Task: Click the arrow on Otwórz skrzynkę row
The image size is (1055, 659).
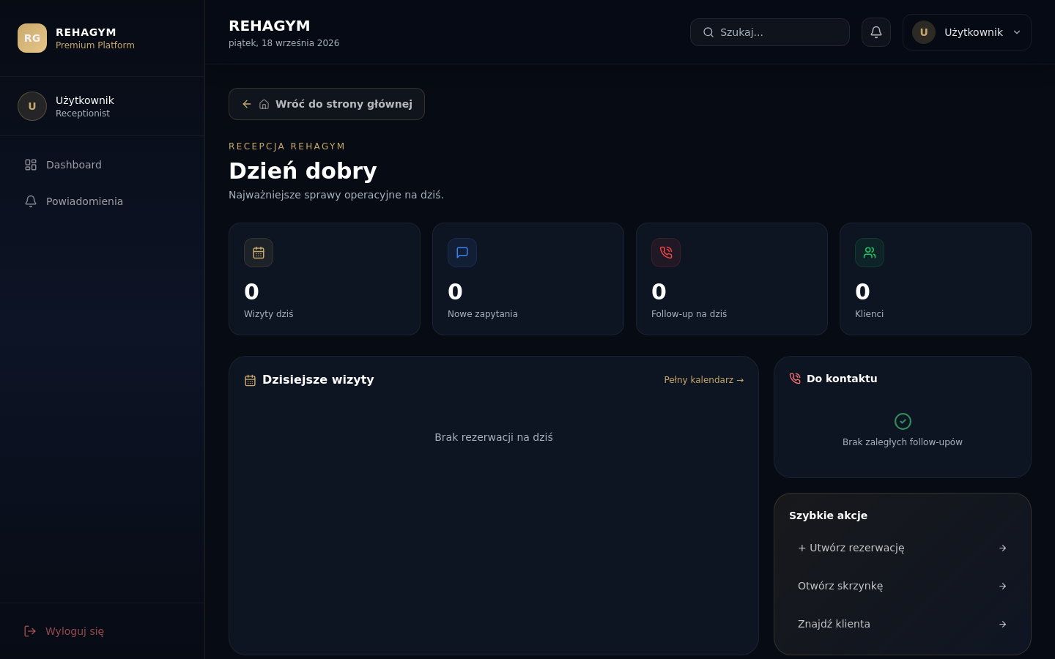Action: tap(1003, 586)
